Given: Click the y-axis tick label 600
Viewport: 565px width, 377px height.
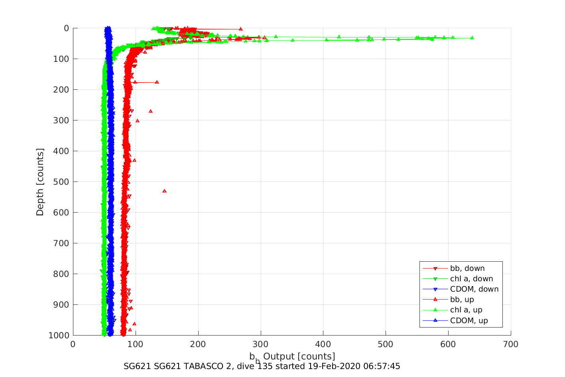Looking at the screenshot, I should [x=61, y=213].
